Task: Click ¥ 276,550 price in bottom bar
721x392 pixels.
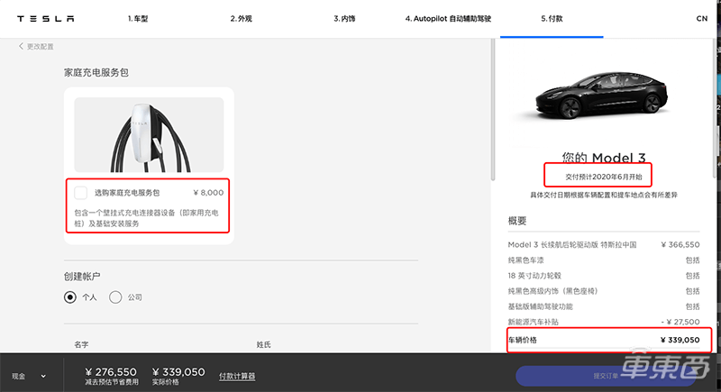Action: (111, 372)
